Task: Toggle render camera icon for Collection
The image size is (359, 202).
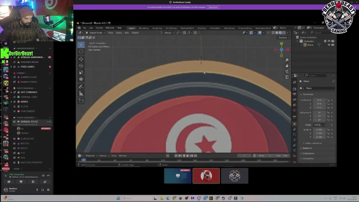Action: (333, 41)
